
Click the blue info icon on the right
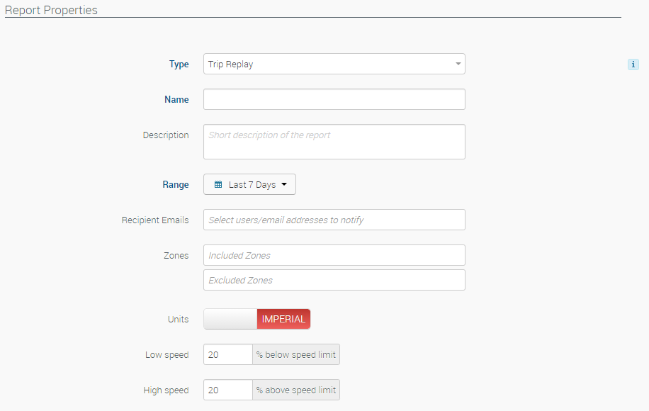coord(633,64)
